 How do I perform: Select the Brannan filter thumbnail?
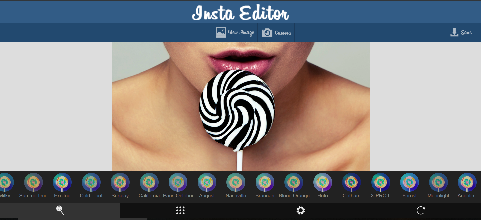coord(265,182)
